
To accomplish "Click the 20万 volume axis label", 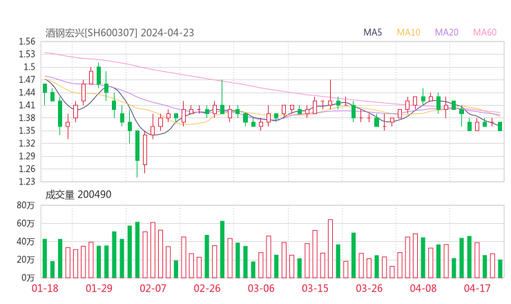I will (26, 260).
